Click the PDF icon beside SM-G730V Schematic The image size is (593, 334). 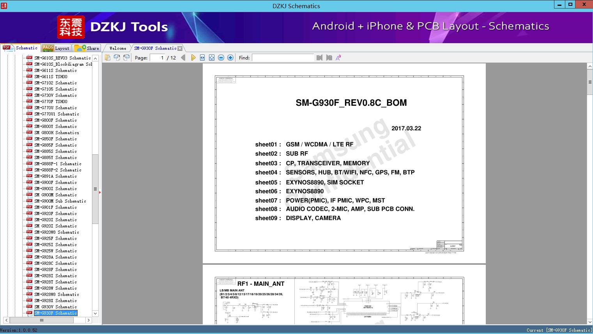coord(29,95)
